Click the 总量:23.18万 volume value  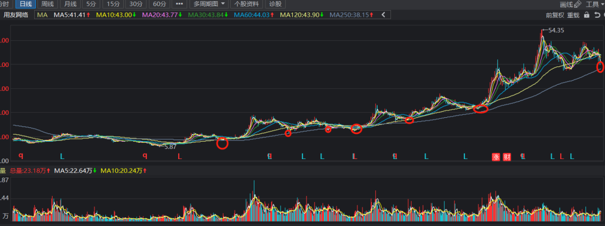coord(30,171)
